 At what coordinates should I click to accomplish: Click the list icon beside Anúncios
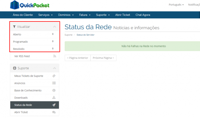click(54, 83)
